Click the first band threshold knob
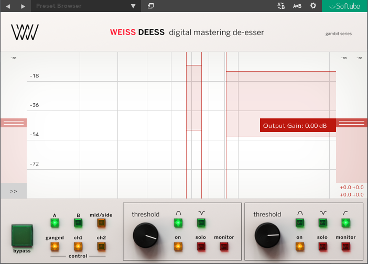368x264 pixels. coord(146,236)
